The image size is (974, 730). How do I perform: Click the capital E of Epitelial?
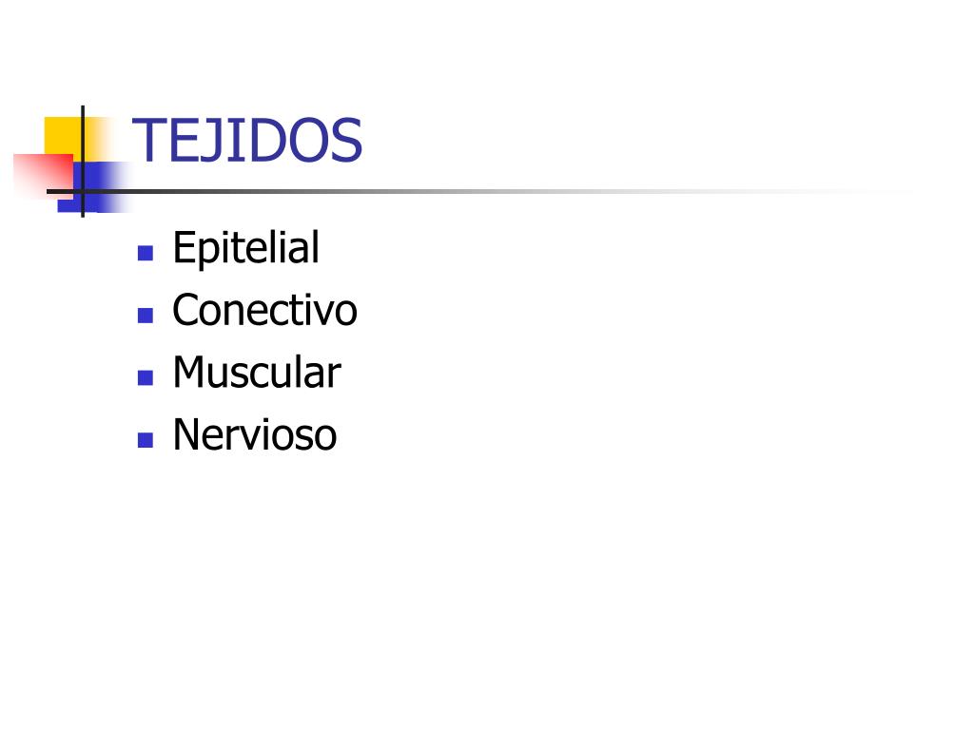click(x=184, y=246)
